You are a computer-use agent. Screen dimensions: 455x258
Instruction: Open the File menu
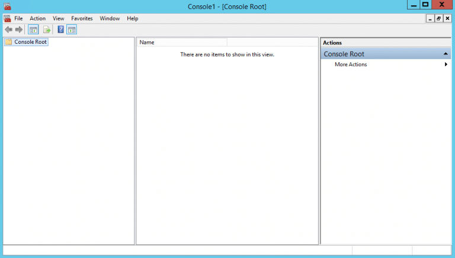(x=18, y=18)
